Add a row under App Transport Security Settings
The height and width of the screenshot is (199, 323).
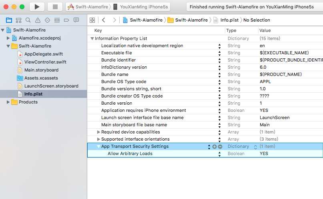click(x=215, y=147)
